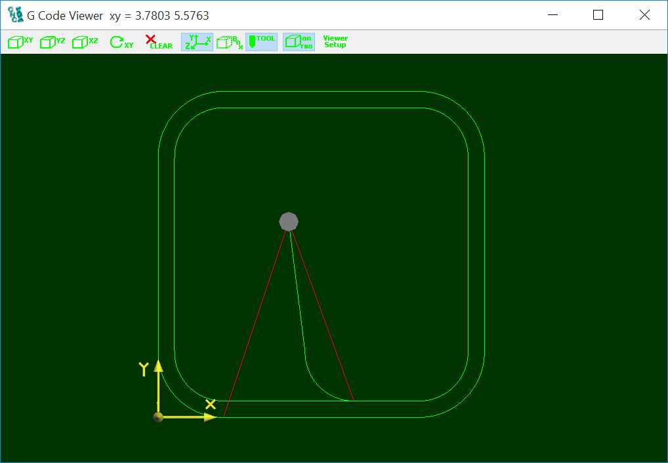
Task: Click the yellow Y axis label
Action: (144, 369)
